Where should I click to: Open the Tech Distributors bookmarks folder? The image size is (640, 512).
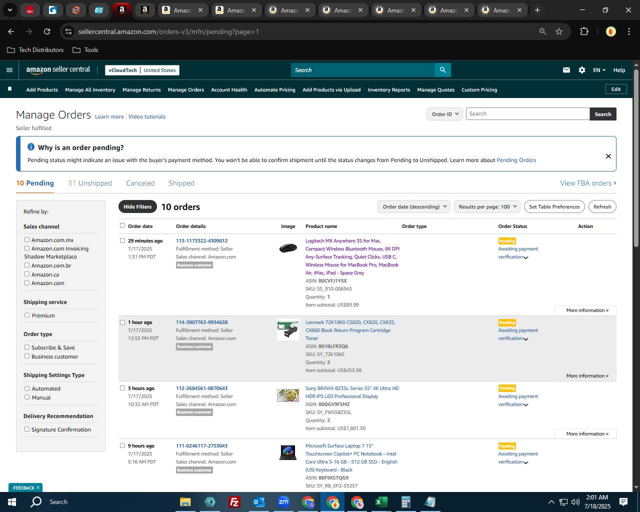(x=35, y=50)
